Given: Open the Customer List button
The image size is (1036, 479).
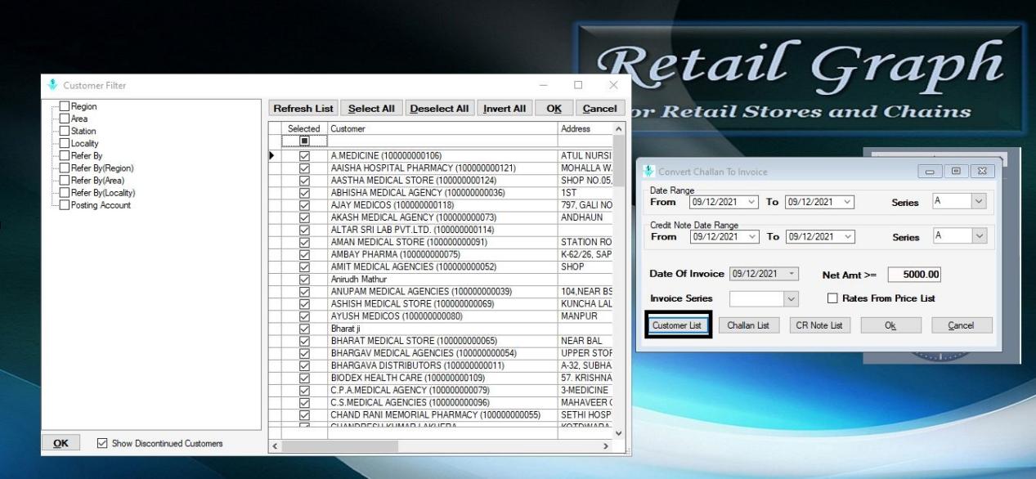Looking at the screenshot, I should coord(677,325).
